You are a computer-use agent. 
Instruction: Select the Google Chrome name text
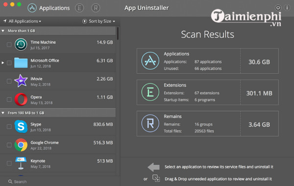(45, 142)
